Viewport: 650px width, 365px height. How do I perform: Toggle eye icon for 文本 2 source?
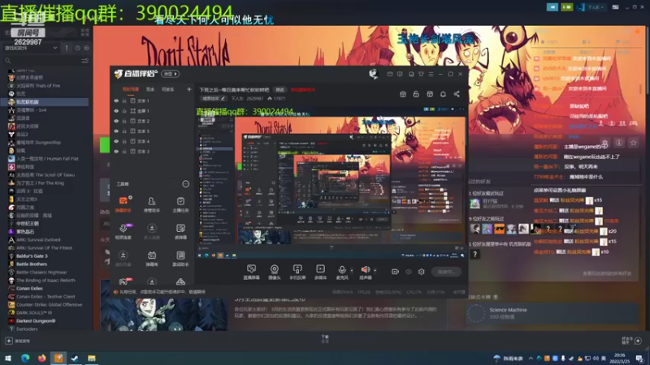point(116,121)
